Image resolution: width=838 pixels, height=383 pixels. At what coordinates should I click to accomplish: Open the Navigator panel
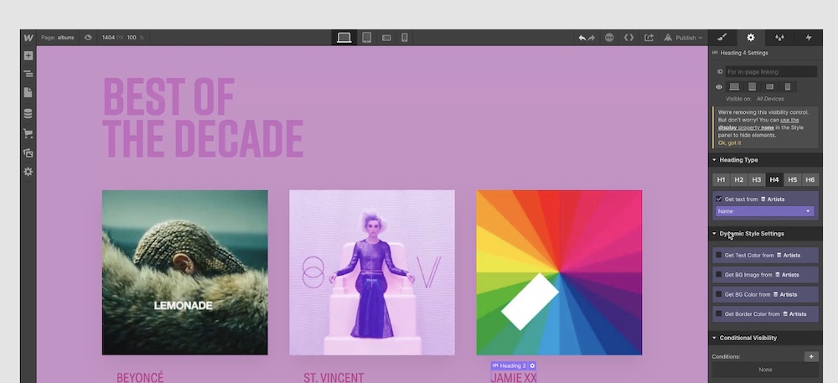tap(28, 74)
